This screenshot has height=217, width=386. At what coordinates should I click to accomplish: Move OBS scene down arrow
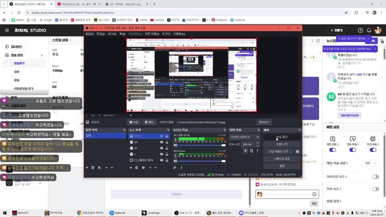point(112,168)
